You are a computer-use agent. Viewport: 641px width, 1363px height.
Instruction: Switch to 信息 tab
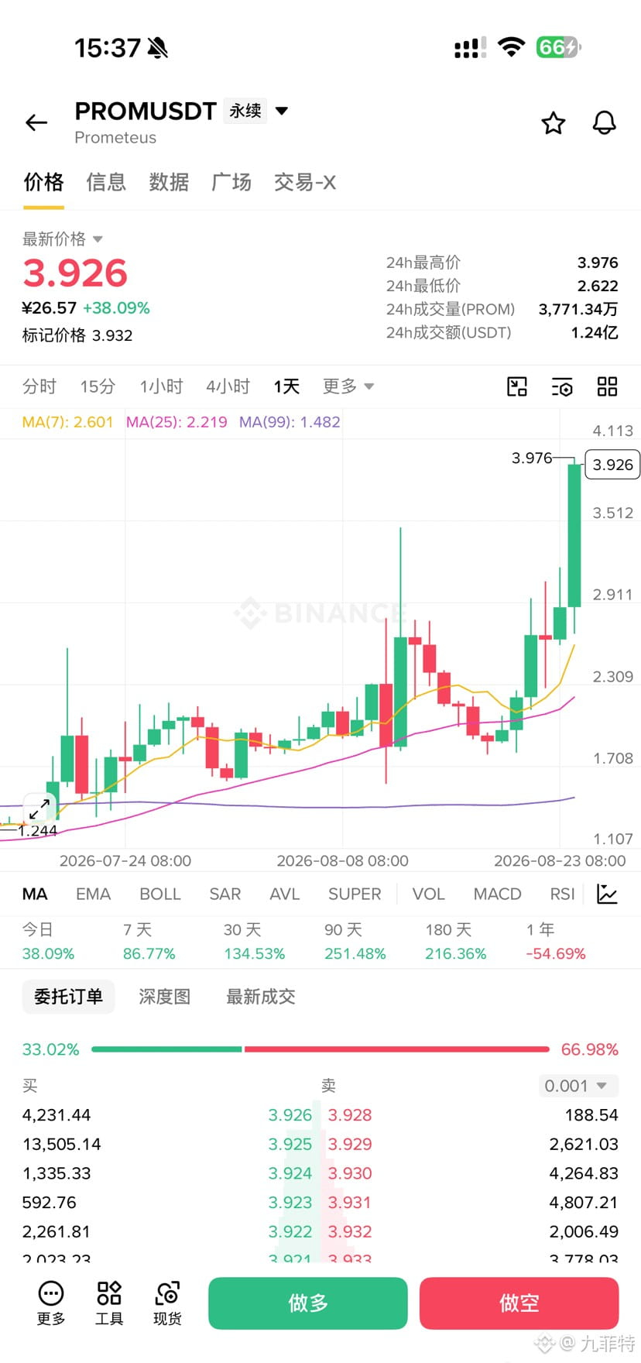pos(106,182)
